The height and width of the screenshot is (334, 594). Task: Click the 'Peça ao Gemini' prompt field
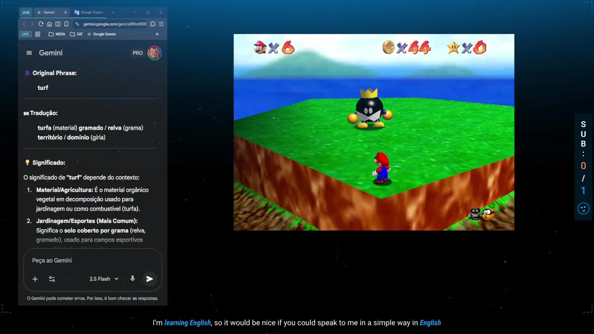point(92,260)
